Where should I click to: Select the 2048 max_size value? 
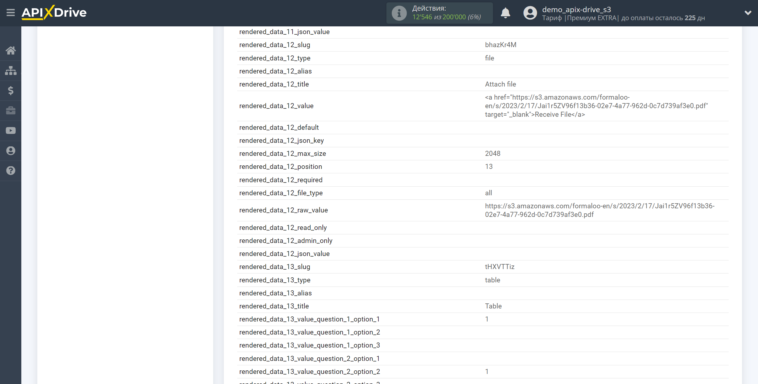point(493,153)
